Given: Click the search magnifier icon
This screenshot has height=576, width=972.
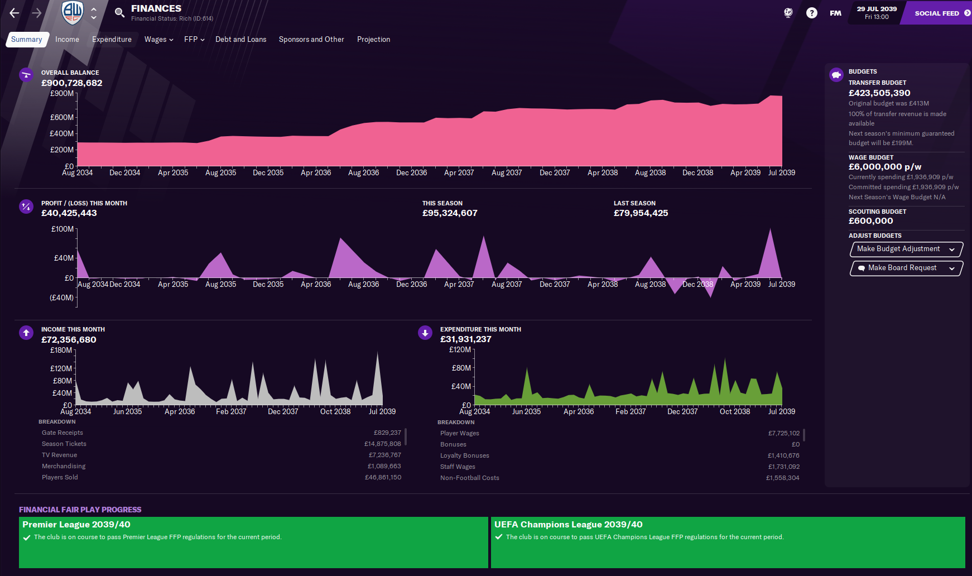Looking at the screenshot, I should click(119, 13).
